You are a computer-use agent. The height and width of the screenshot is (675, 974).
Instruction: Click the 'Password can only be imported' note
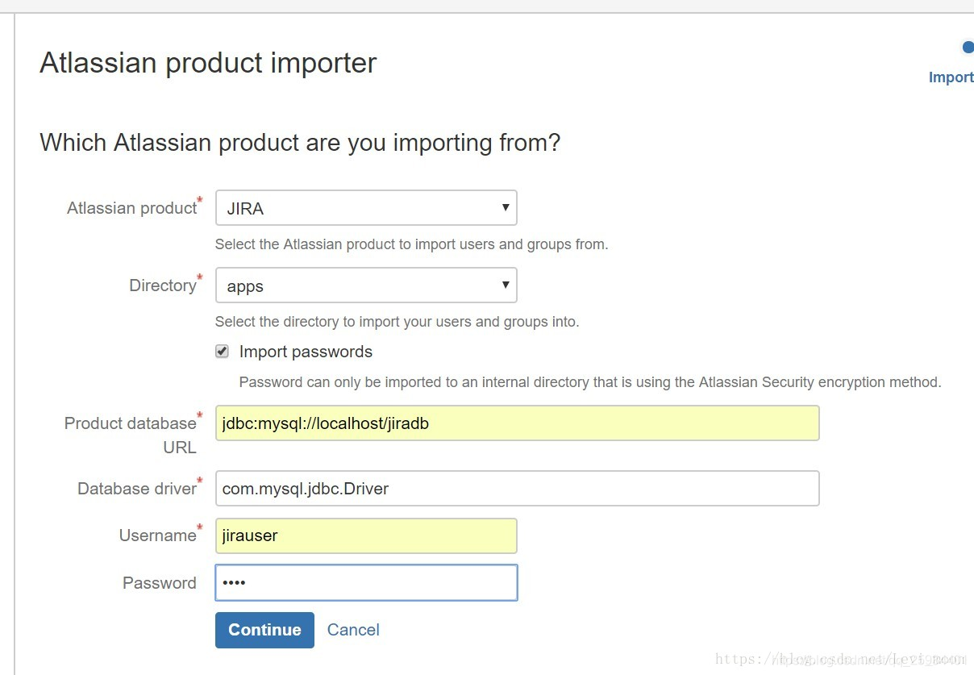click(590, 382)
